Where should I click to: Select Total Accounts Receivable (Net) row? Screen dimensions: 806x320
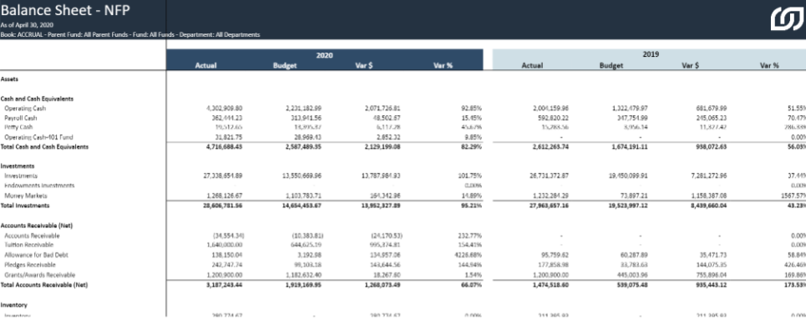(403, 285)
